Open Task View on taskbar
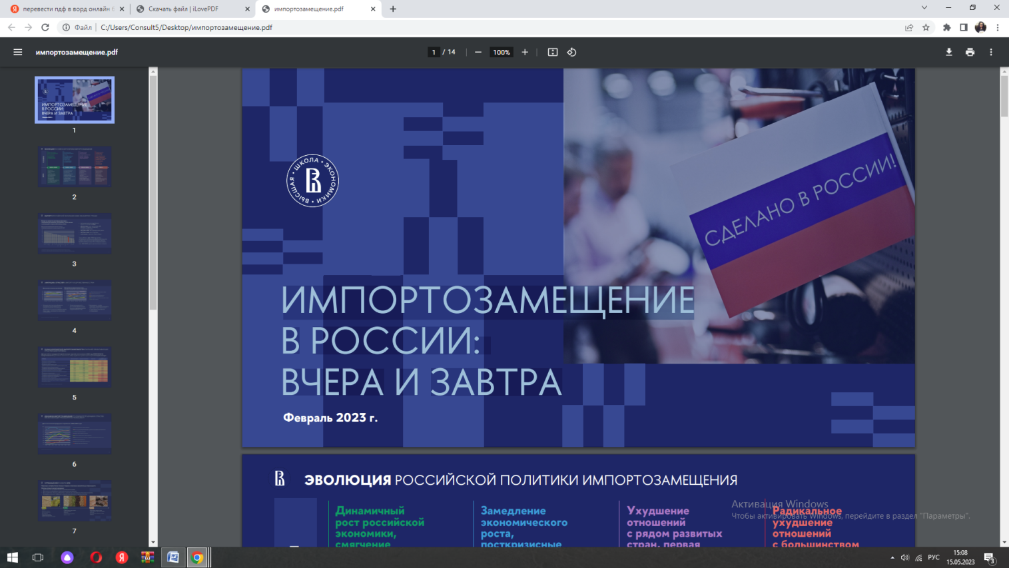1009x568 pixels. (x=38, y=557)
